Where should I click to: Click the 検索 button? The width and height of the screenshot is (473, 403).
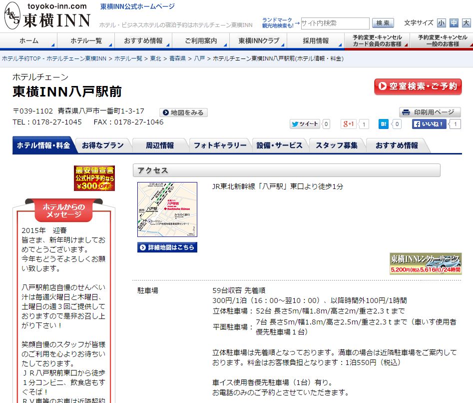coord(383,23)
